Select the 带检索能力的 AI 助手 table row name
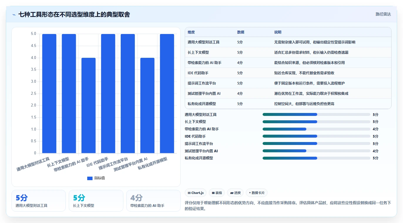Viewport: 403px width, 223px height. 204,63
